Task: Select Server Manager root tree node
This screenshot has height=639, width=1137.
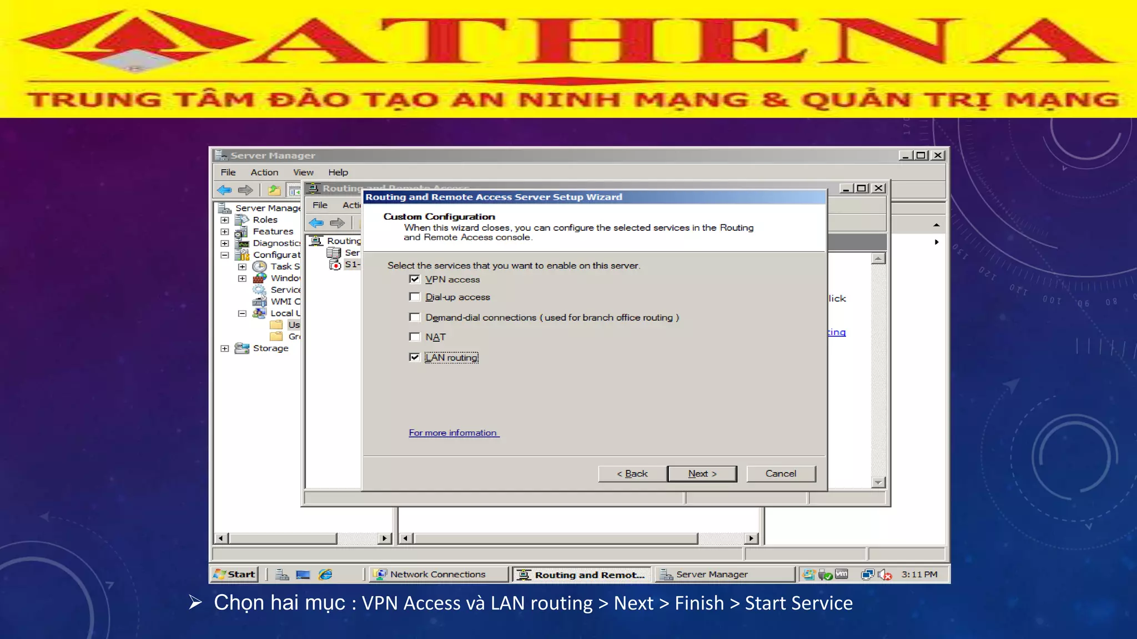Action: click(260, 208)
